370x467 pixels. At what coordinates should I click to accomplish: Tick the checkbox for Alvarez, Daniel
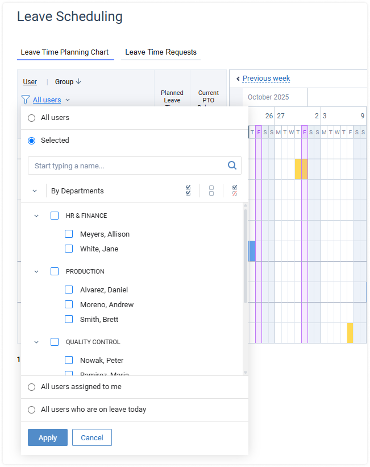(x=69, y=290)
